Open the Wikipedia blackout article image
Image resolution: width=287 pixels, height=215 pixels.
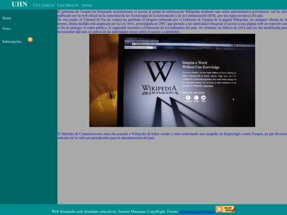pyautogui.click(x=172, y=80)
